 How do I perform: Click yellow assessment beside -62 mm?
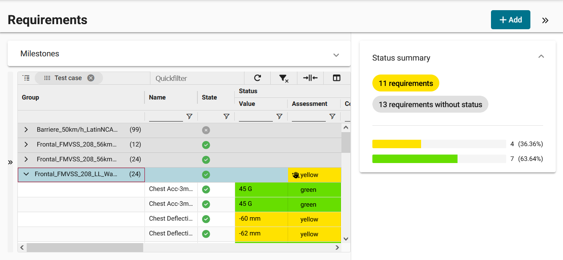coord(314,234)
